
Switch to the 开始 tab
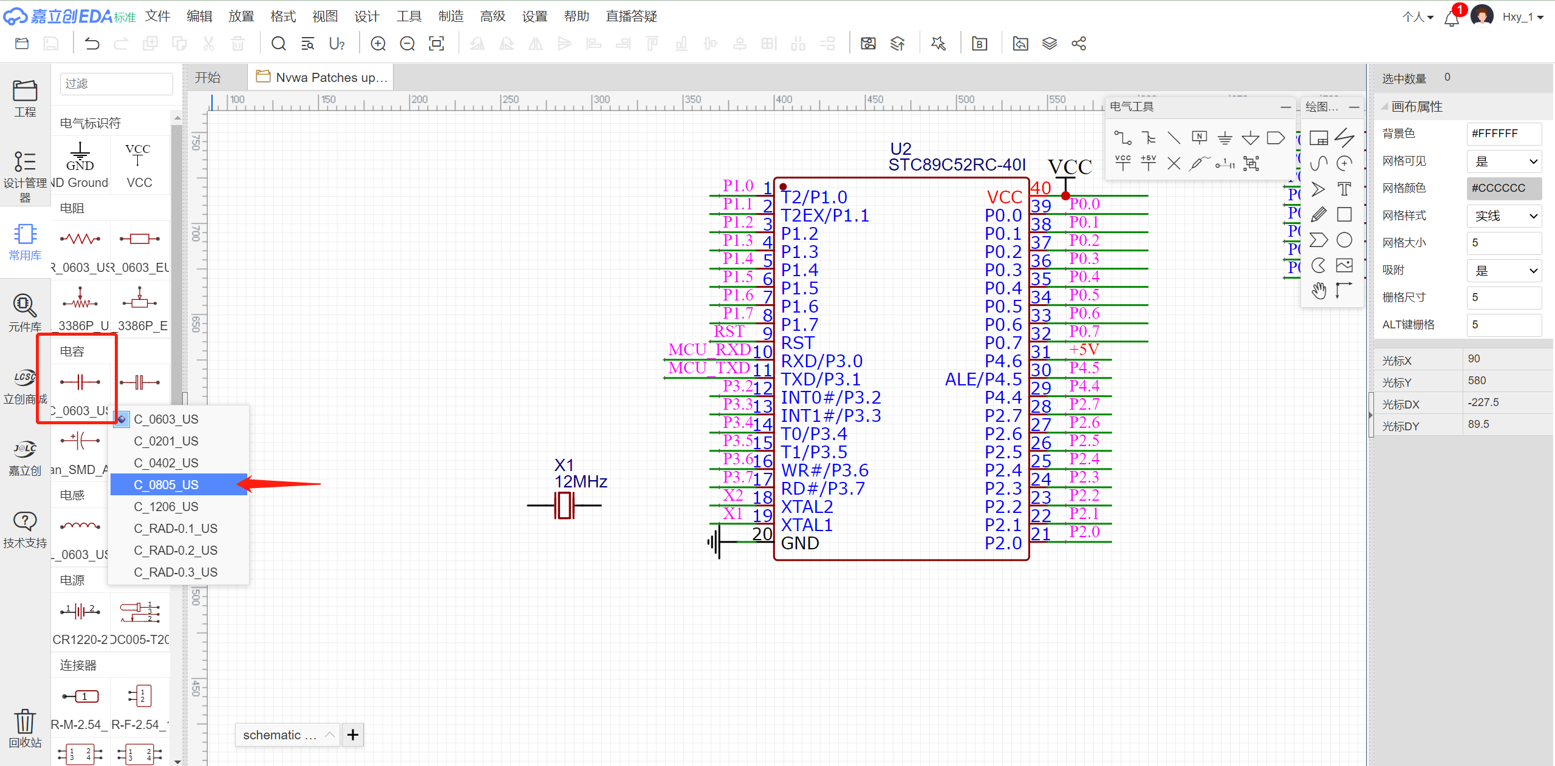[x=208, y=78]
